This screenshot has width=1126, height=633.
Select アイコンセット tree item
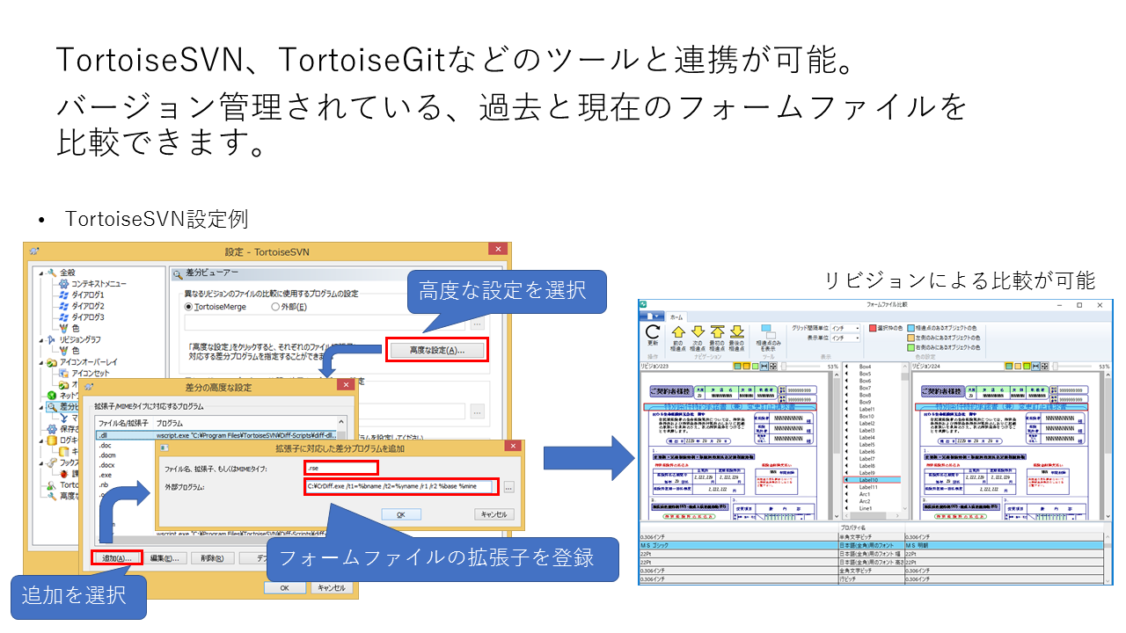[90, 373]
